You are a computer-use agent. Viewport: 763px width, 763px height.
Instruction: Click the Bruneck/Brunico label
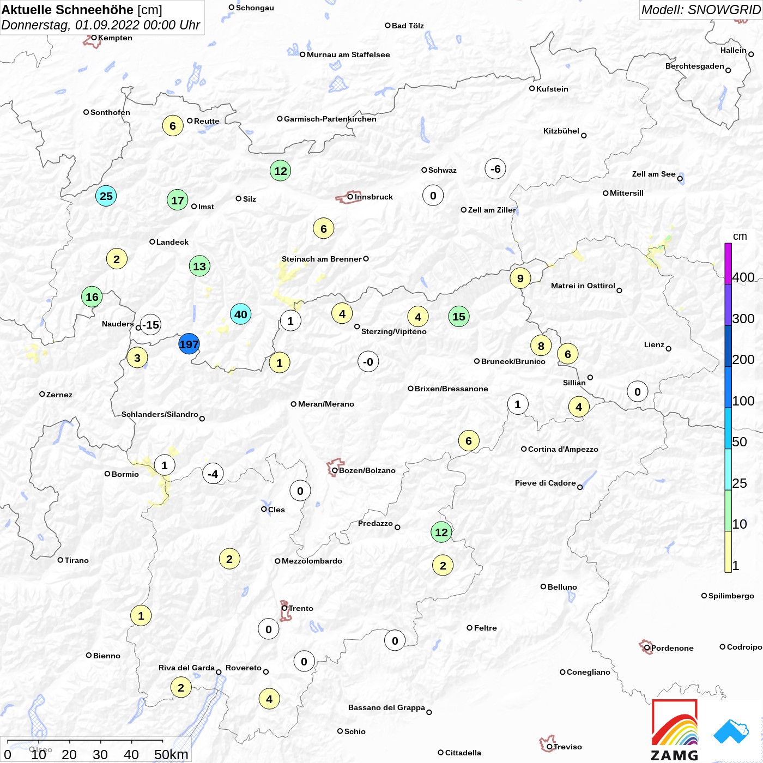[513, 361]
